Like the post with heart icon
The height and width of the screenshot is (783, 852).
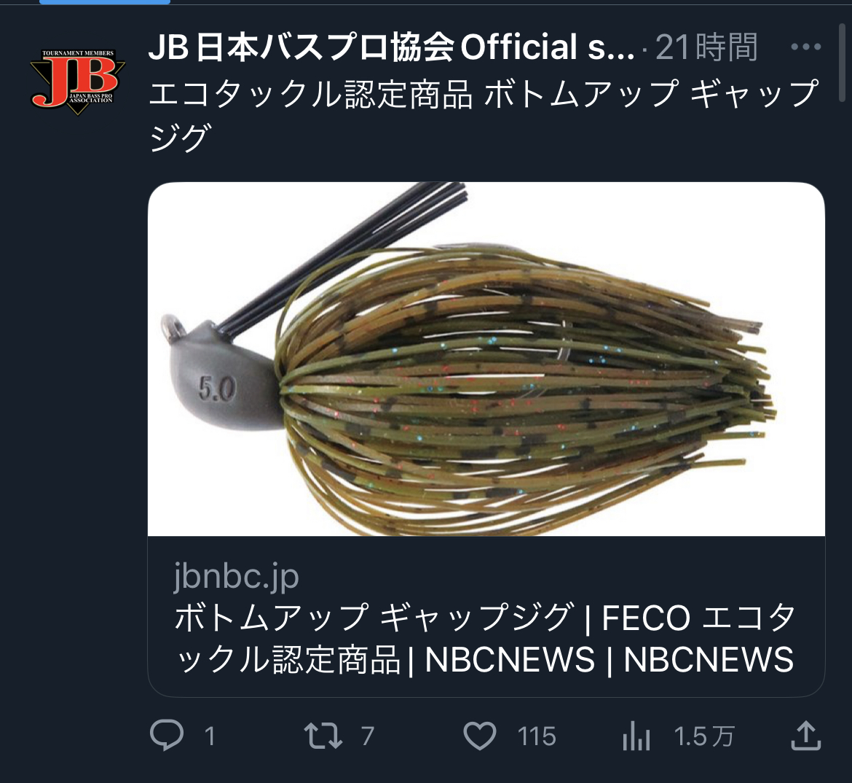coord(480,736)
